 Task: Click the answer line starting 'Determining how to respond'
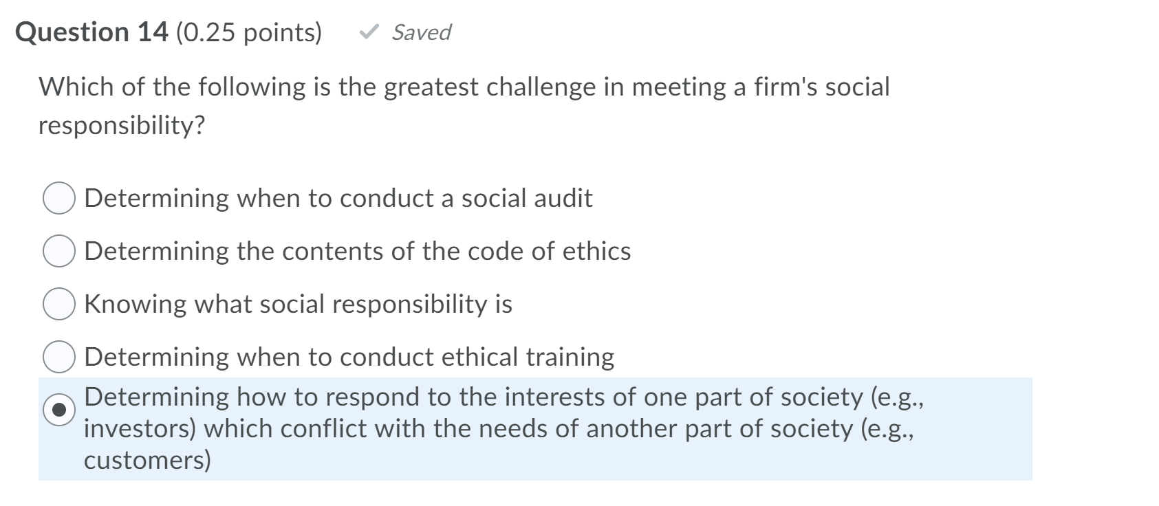pyautogui.click(x=503, y=397)
